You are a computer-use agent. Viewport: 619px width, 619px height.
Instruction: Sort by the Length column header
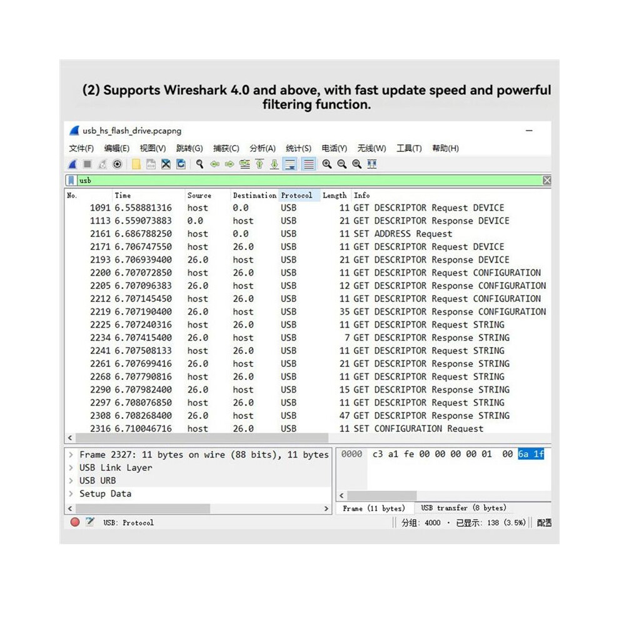click(336, 196)
